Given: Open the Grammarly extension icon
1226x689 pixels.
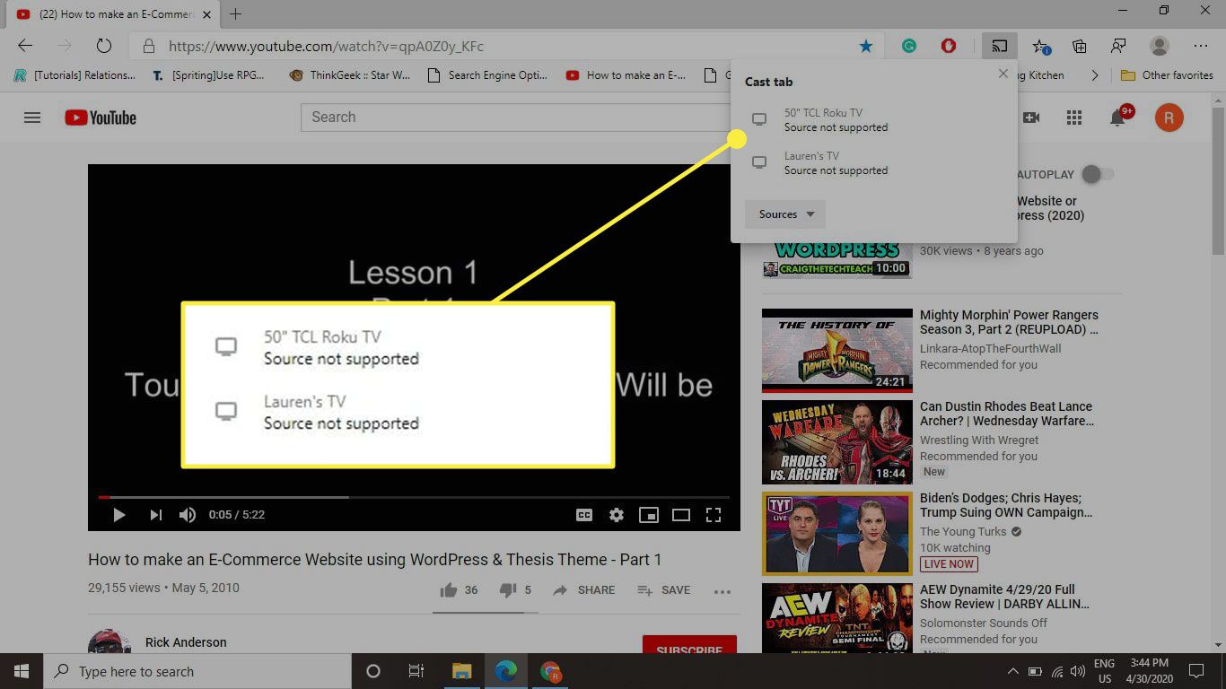Looking at the screenshot, I should (x=909, y=46).
